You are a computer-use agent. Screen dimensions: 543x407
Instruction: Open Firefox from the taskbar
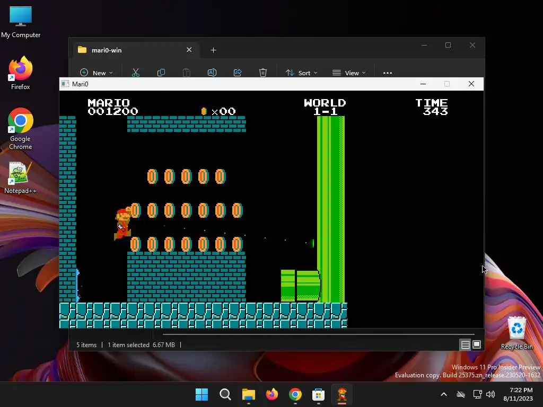[272, 394]
